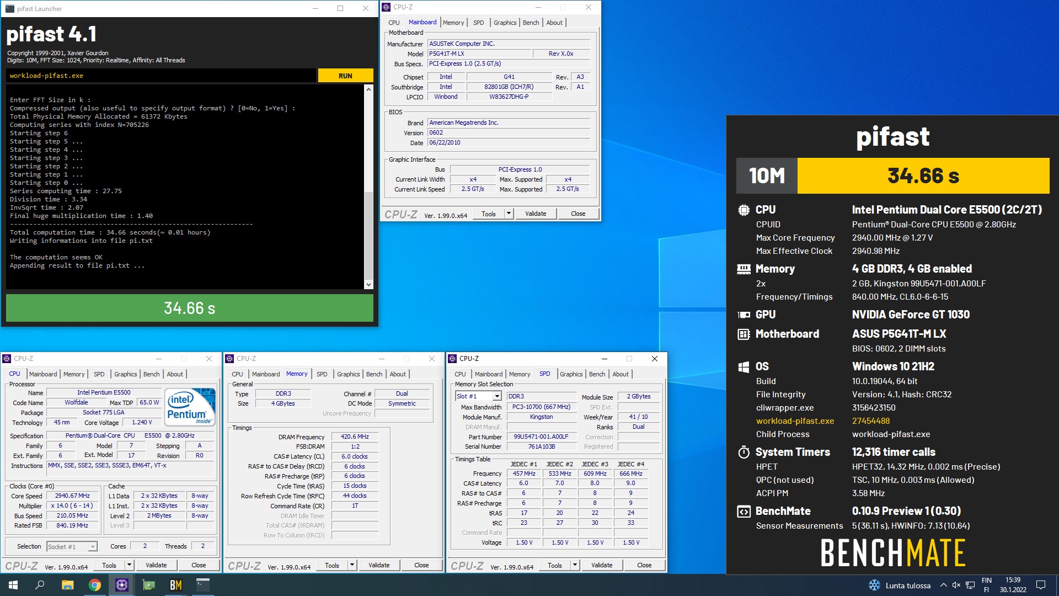Click Validate in Memory CPU-Z window
This screenshot has height=596, width=1059.
point(379,565)
